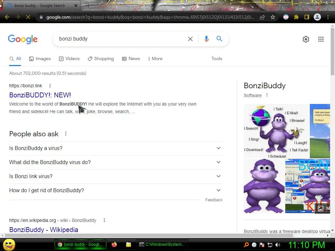Click the 'About 702,000 results' text
The height and width of the screenshot is (251, 335).
pos(48,73)
